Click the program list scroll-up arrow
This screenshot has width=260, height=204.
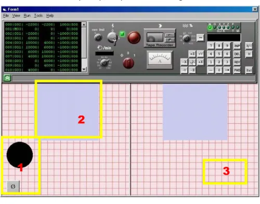(x=84, y=24)
